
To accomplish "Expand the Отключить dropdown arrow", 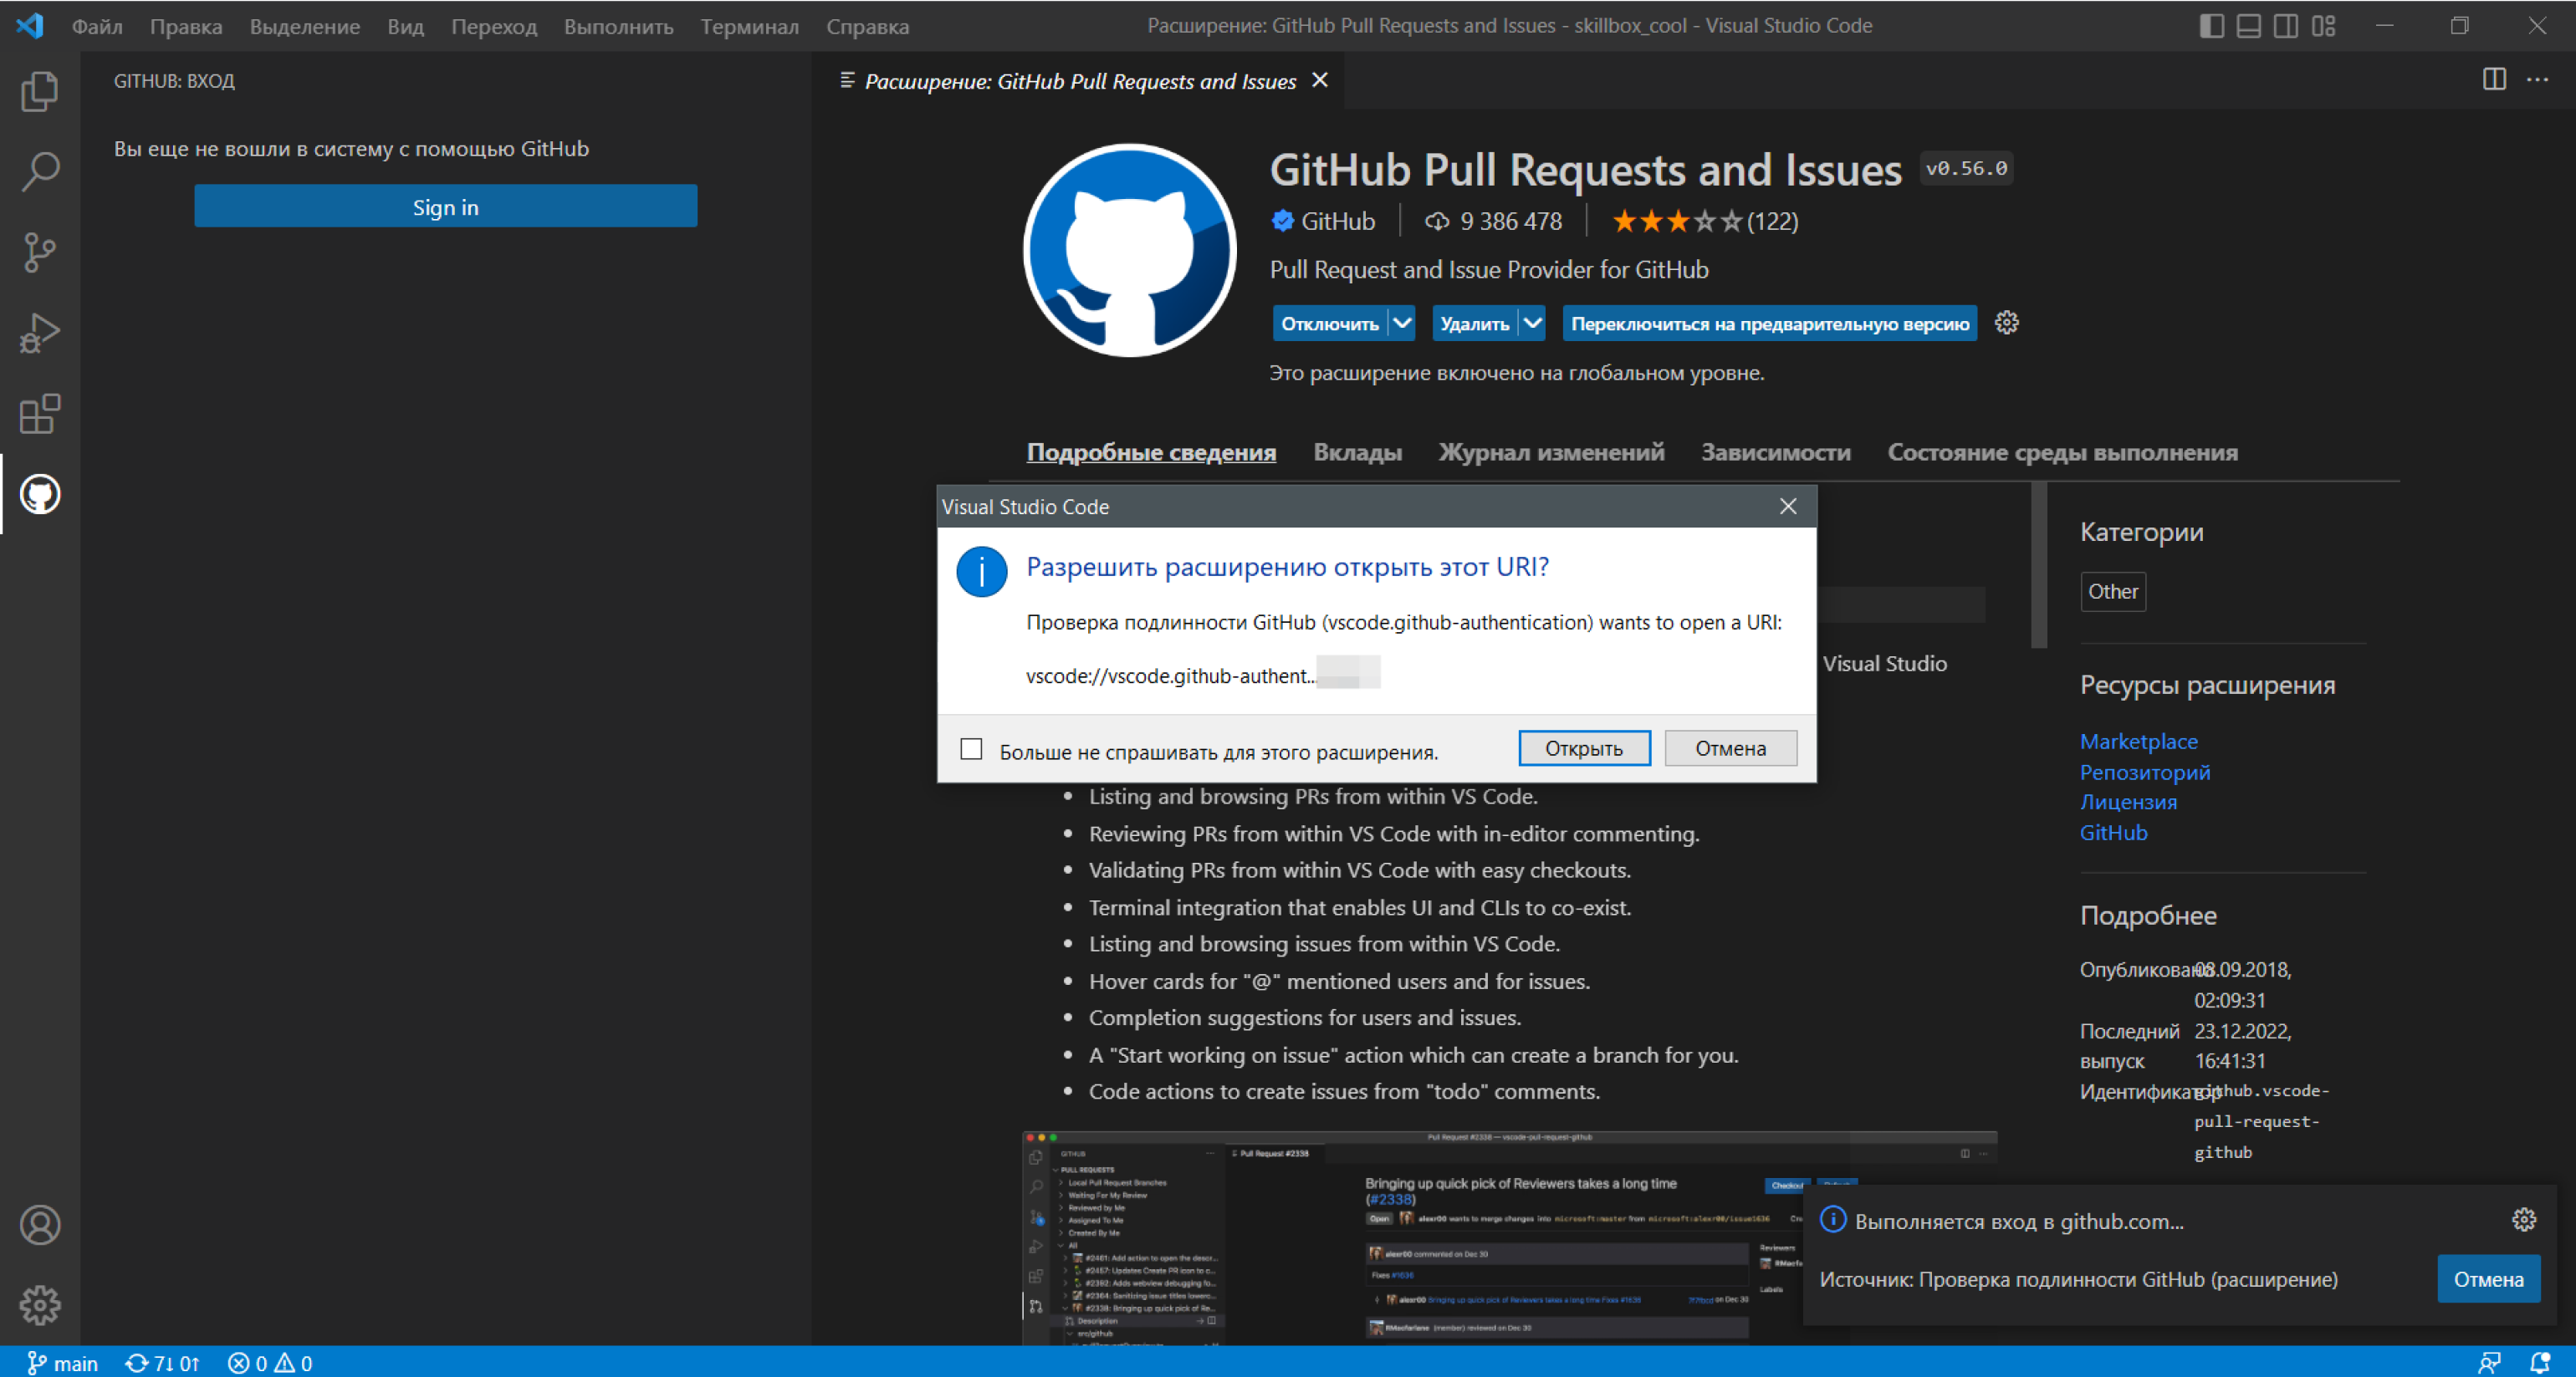I will click(x=1402, y=323).
